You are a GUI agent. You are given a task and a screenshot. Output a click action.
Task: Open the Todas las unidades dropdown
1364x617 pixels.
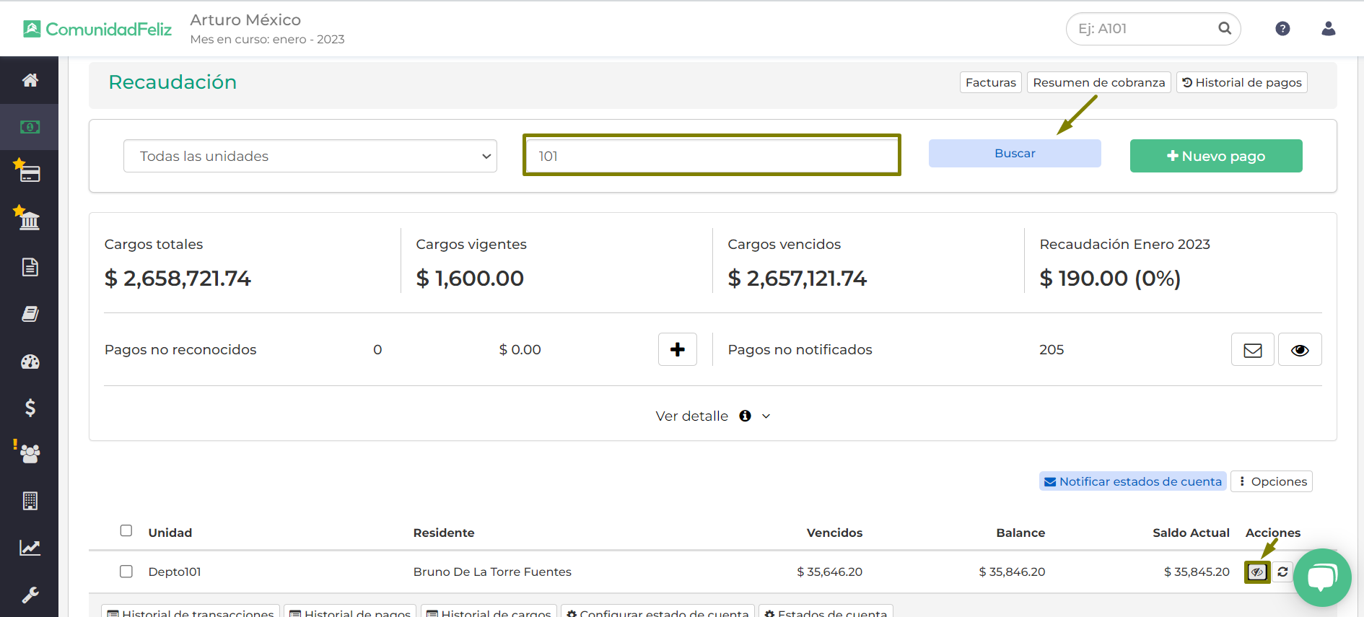click(x=310, y=156)
